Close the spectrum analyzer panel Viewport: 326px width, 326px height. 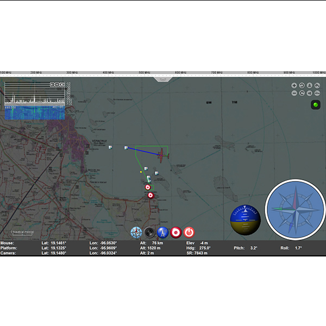(x=62, y=84)
